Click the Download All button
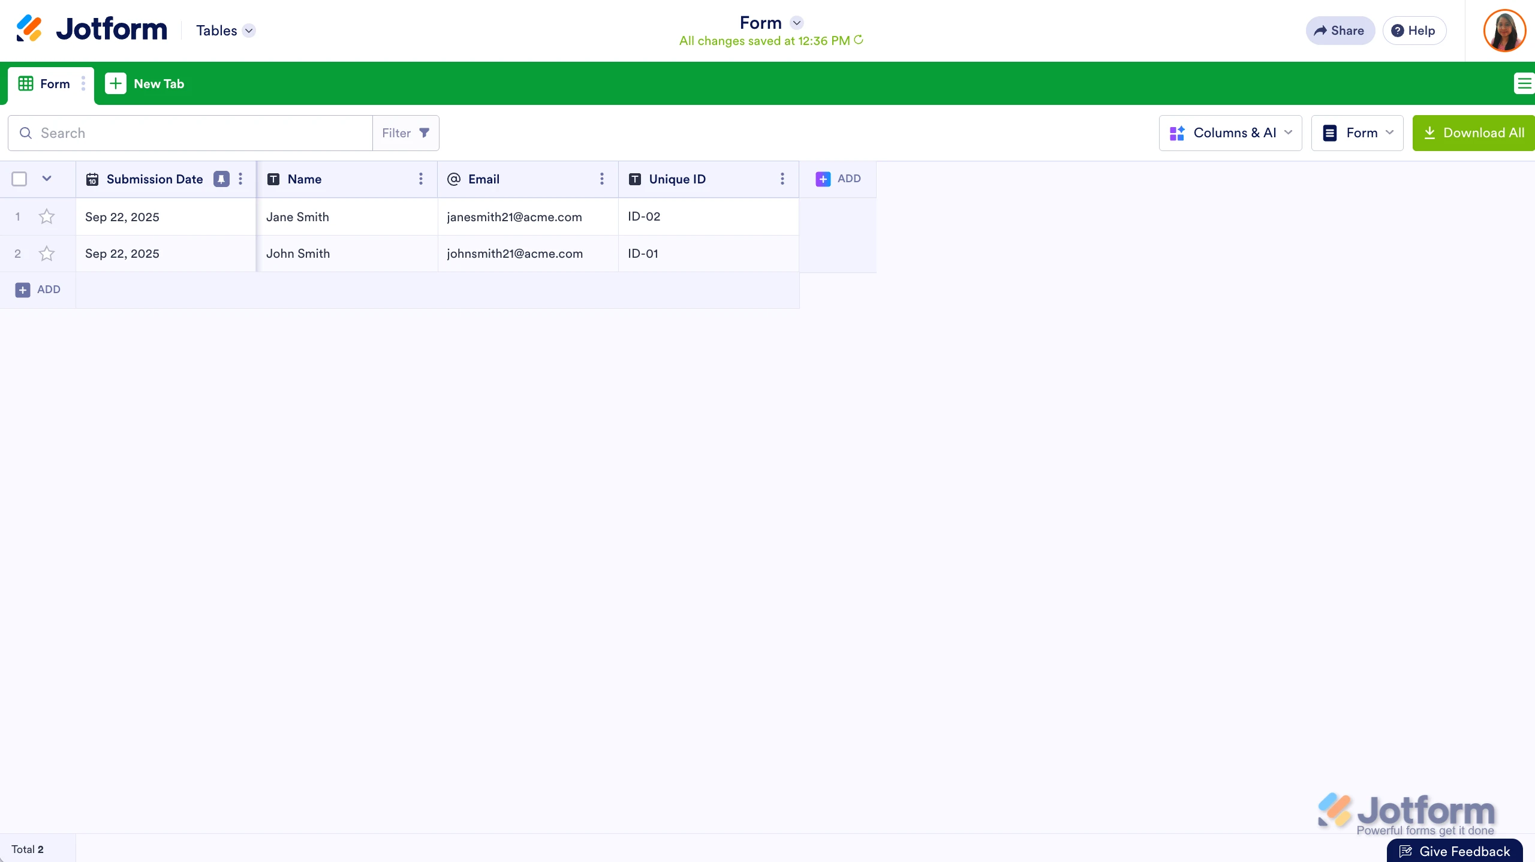Screen dimensions: 1535x862 (1473, 132)
